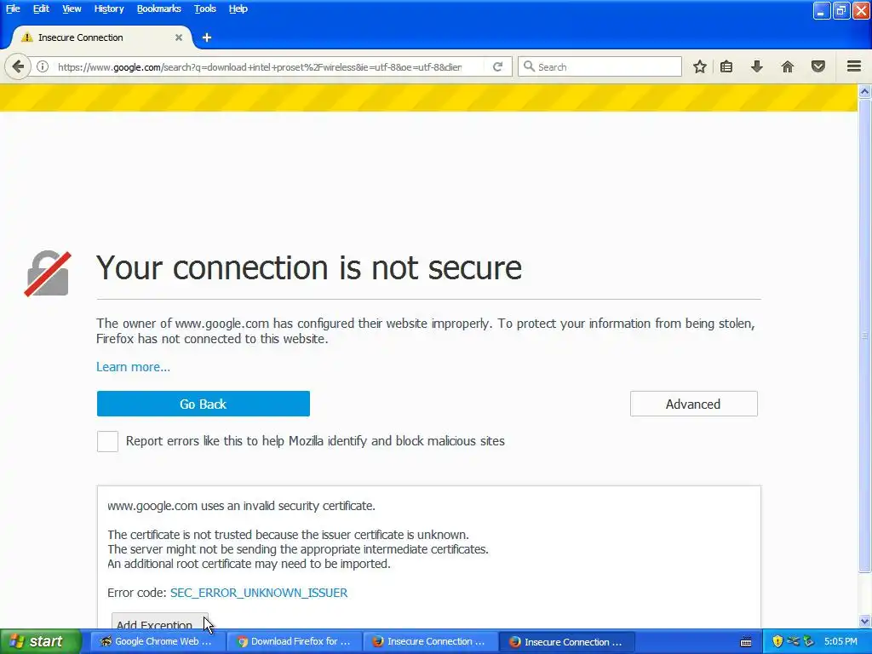Click the scrollbar up arrow
Viewport: 872px width, 654px height.
pos(864,91)
